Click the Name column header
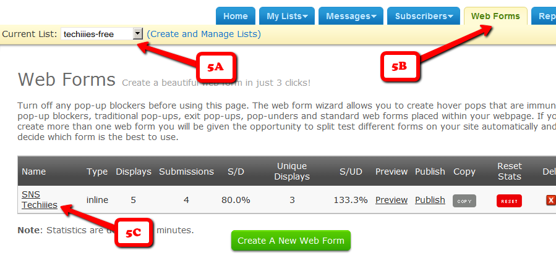Viewport: 556px width, 261px height. (34, 172)
